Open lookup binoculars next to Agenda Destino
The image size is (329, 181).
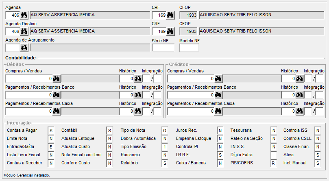24,31
